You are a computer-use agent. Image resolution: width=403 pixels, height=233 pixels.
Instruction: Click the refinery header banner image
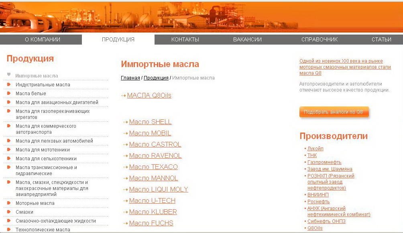(x=201, y=17)
